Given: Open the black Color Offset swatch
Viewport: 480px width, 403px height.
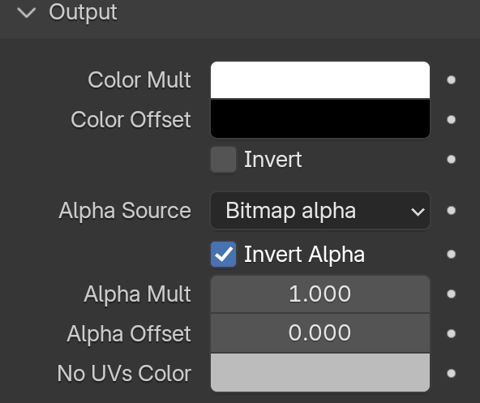Looking at the screenshot, I should point(320,119).
